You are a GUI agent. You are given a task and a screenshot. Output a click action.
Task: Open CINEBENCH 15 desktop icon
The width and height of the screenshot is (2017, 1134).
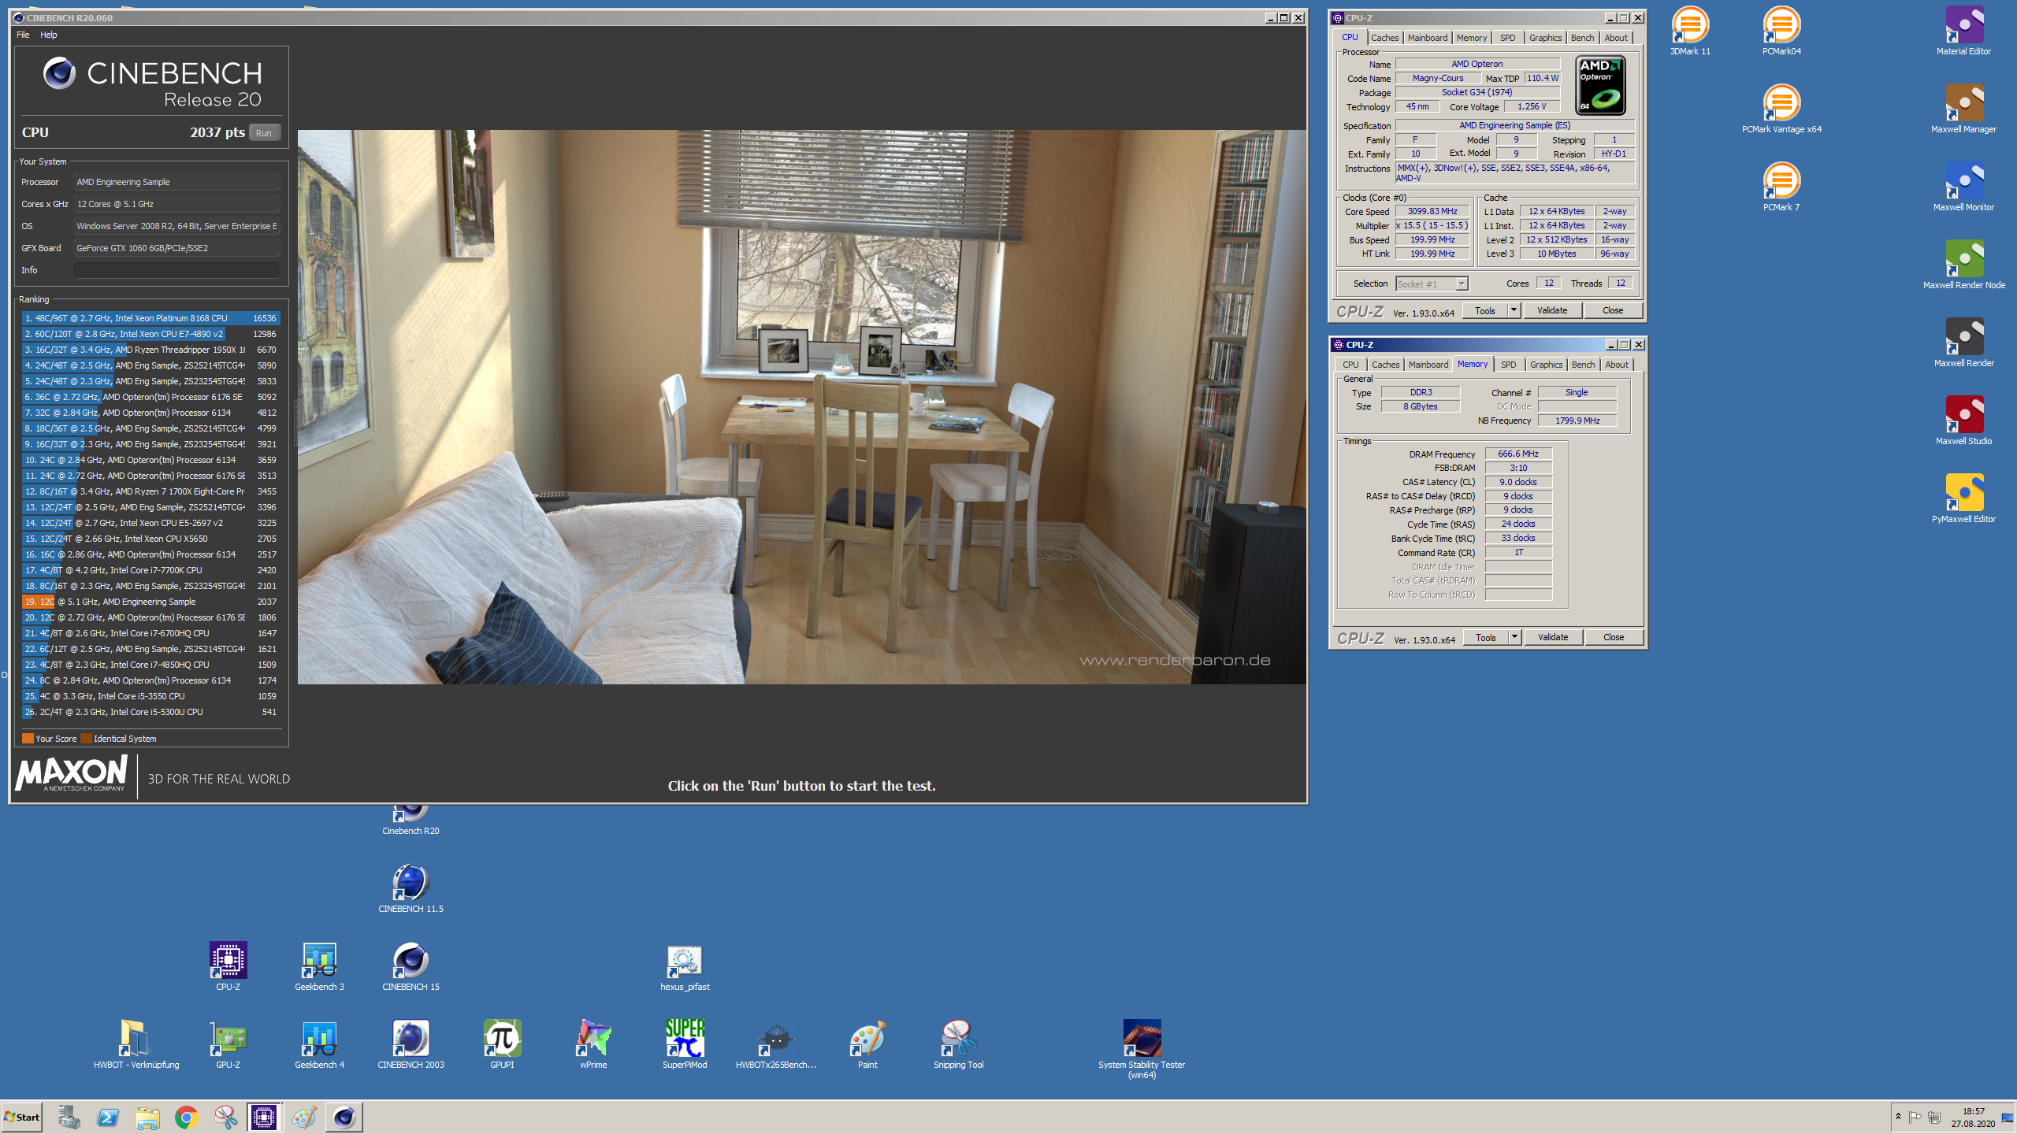tap(410, 966)
